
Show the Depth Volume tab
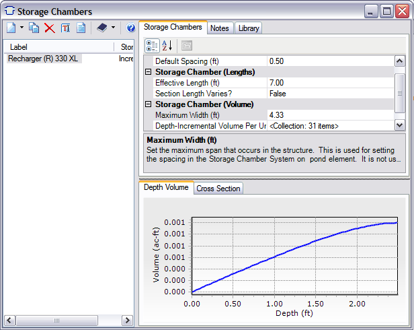coord(166,187)
